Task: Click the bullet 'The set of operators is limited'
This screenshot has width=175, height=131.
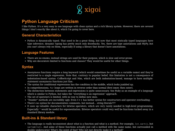Action: click(x=63, y=97)
